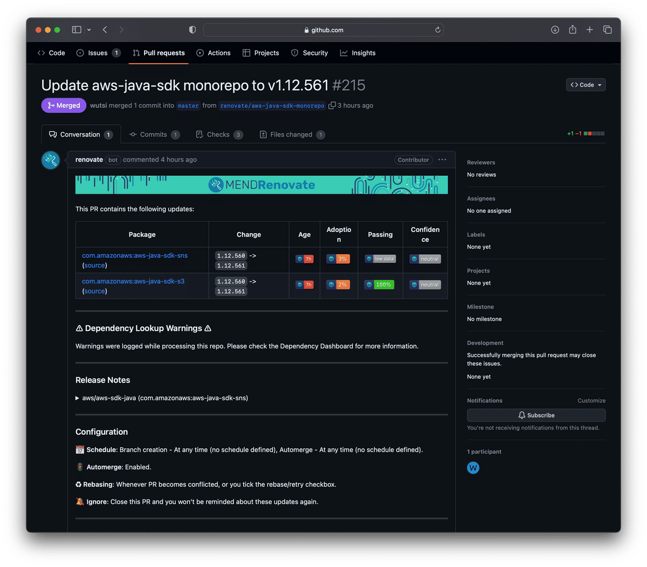Go back in Safari history
647x567 pixels.
[x=105, y=30]
